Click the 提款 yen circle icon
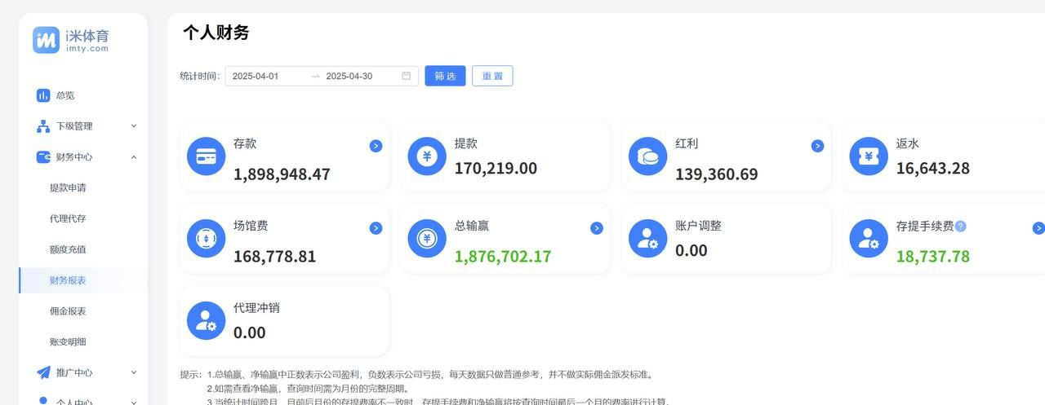This screenshot has height=405, width=1045. pyautogui.click(x=427, y=156)
